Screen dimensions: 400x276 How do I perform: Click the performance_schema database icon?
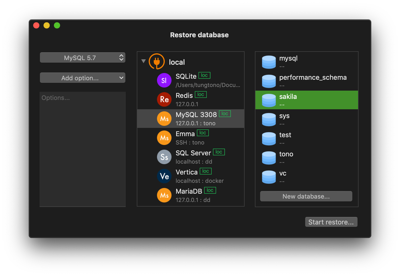(x=269, y=81)
